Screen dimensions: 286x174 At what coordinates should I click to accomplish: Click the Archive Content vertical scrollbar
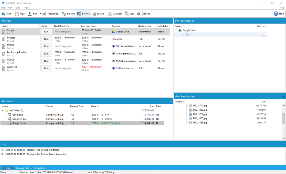284,119
